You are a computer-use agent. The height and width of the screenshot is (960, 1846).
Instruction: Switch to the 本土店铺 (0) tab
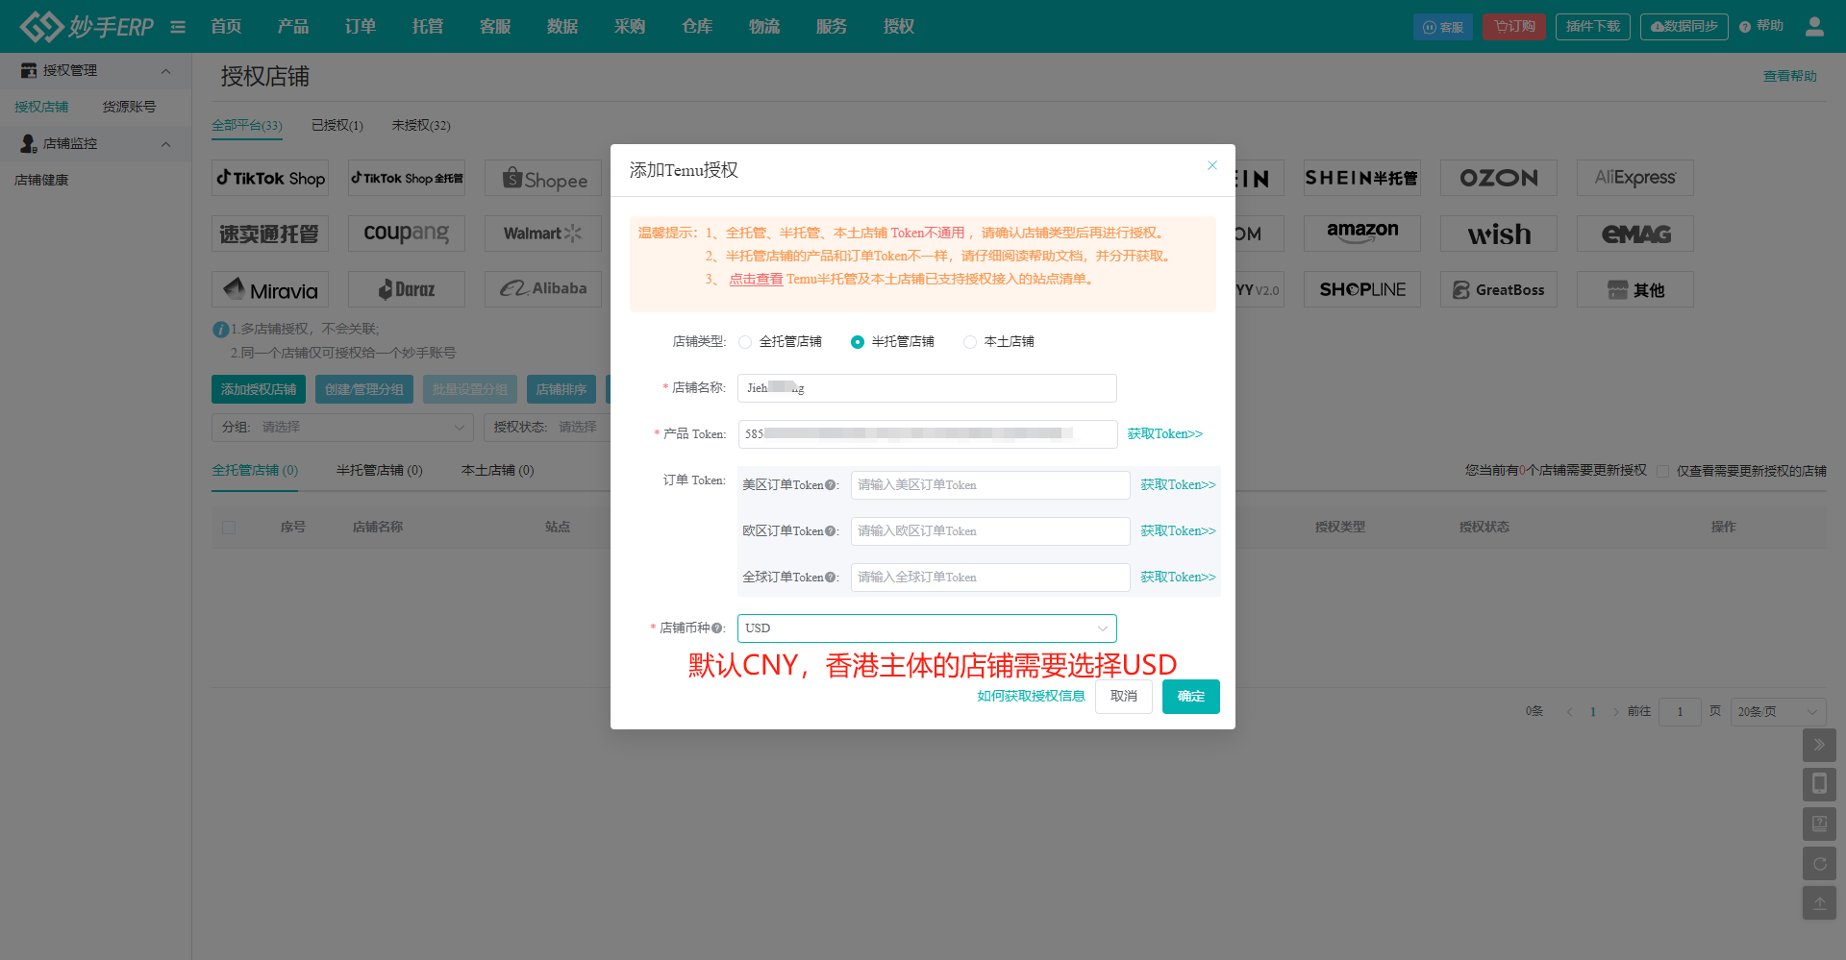tap(498, 470)
